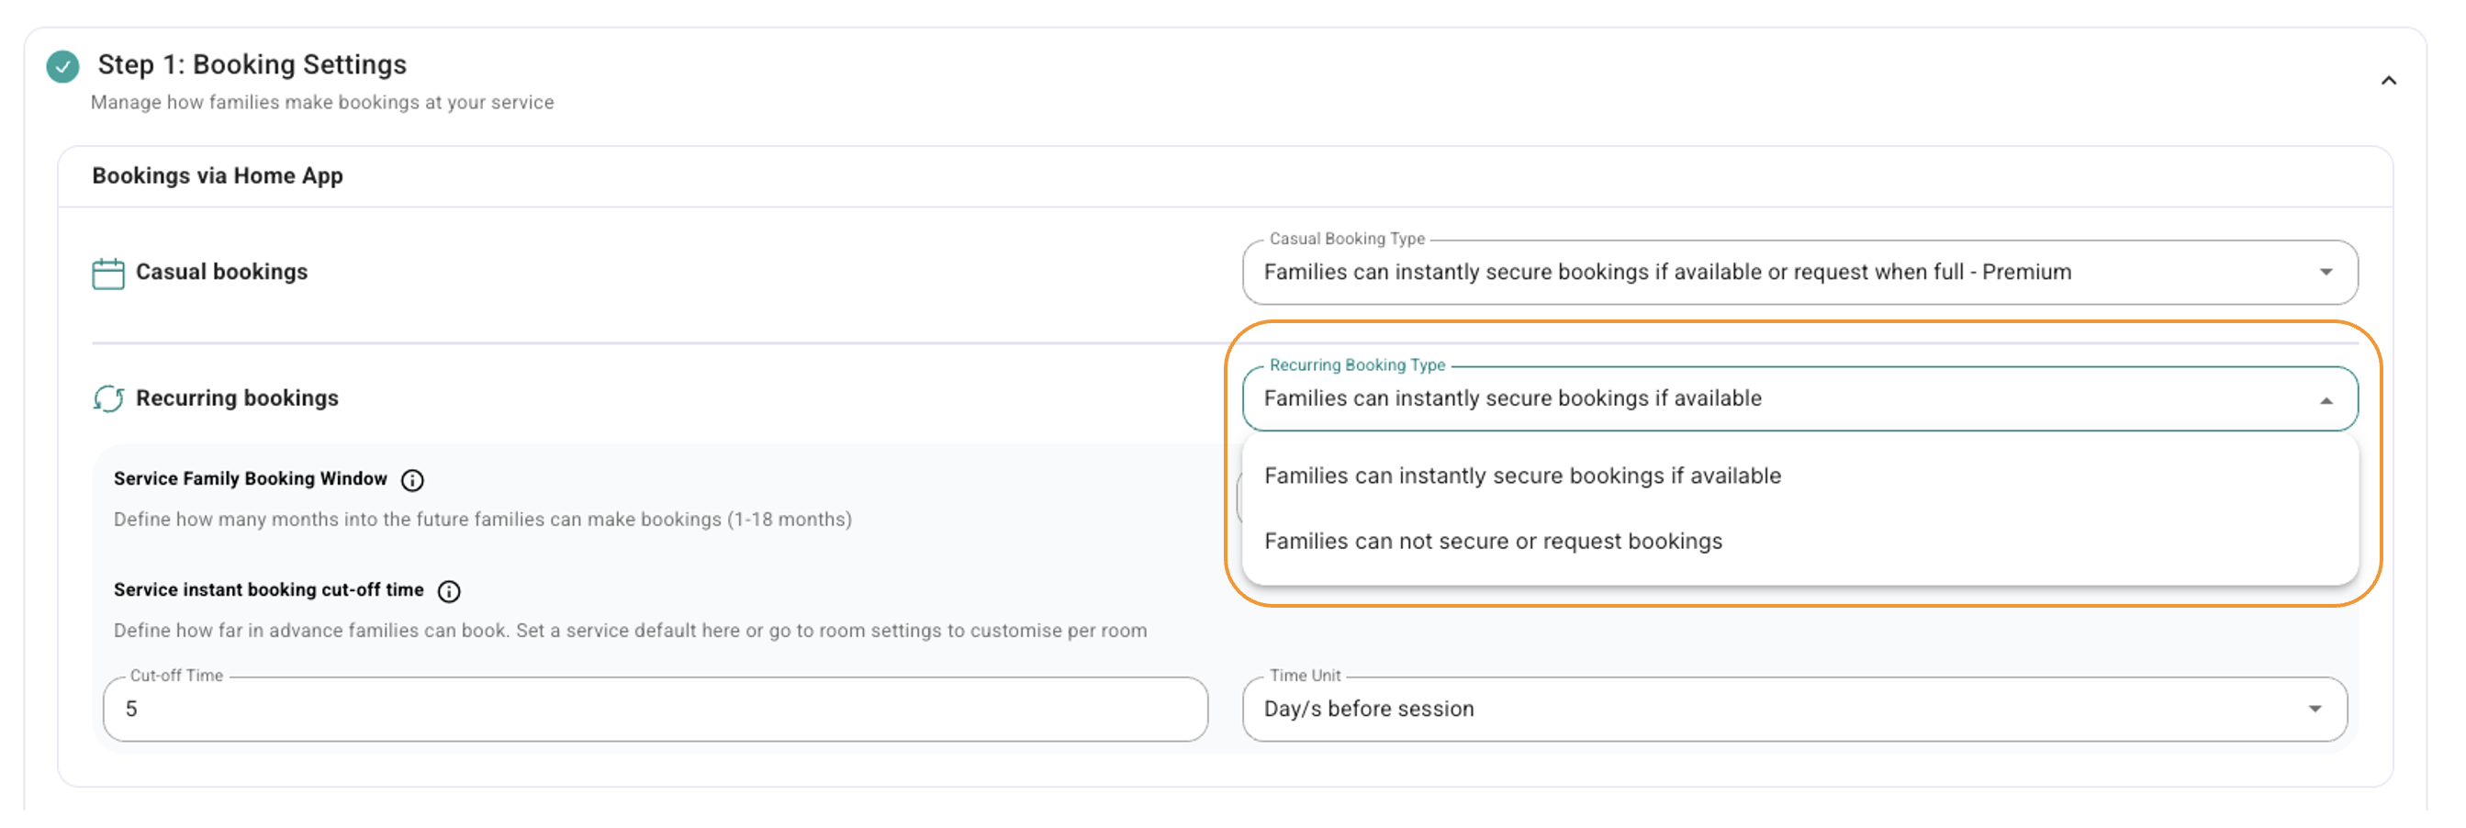Click the green Step 1 checkmark icon
The height and width of the screenshot is (828, 2466).
(63, 66)
